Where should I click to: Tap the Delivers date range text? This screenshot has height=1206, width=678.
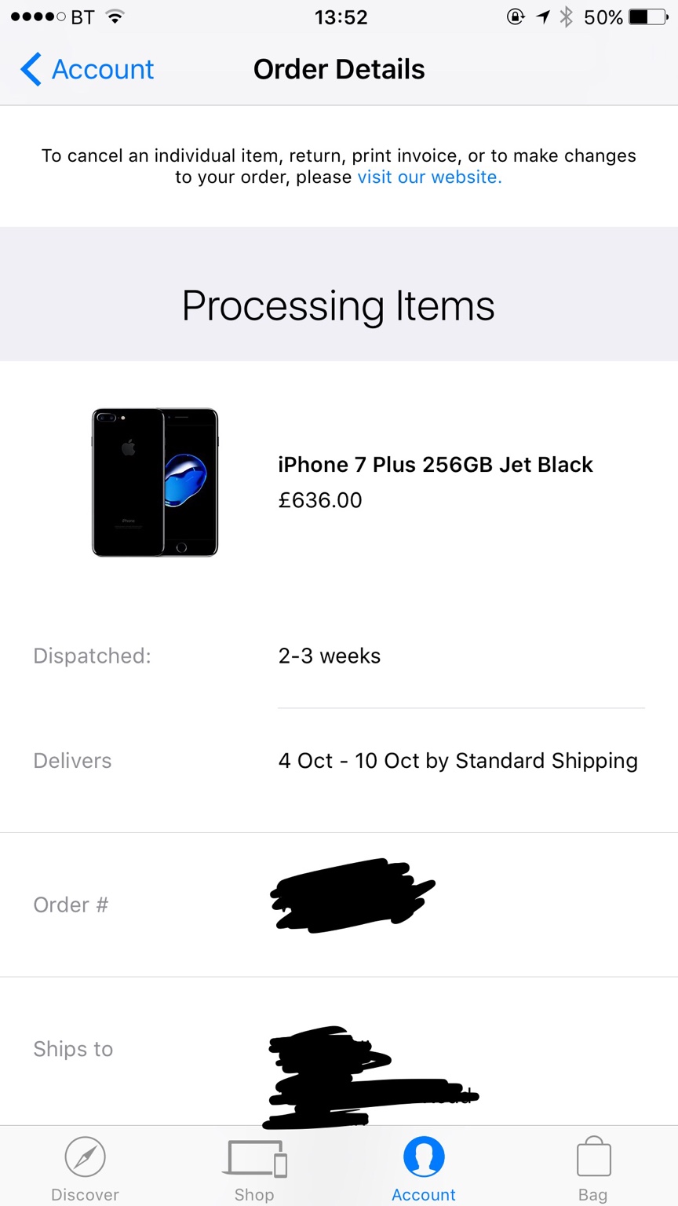pos(457,761)
